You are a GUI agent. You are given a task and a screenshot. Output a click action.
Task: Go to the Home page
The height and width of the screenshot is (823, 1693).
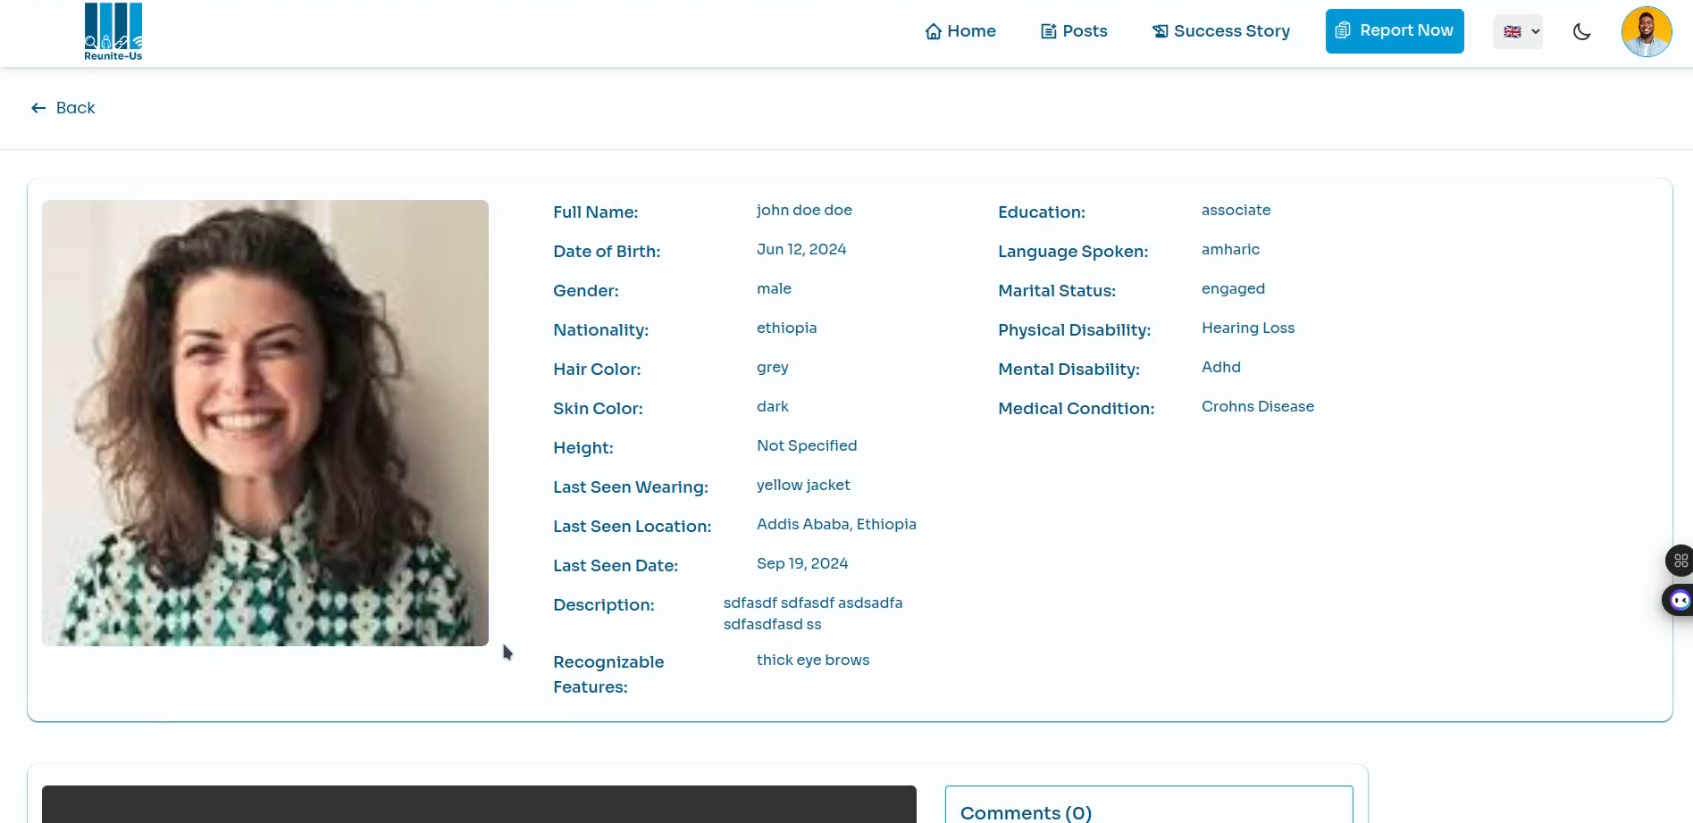pyautogui.click(x=960, y=31)
